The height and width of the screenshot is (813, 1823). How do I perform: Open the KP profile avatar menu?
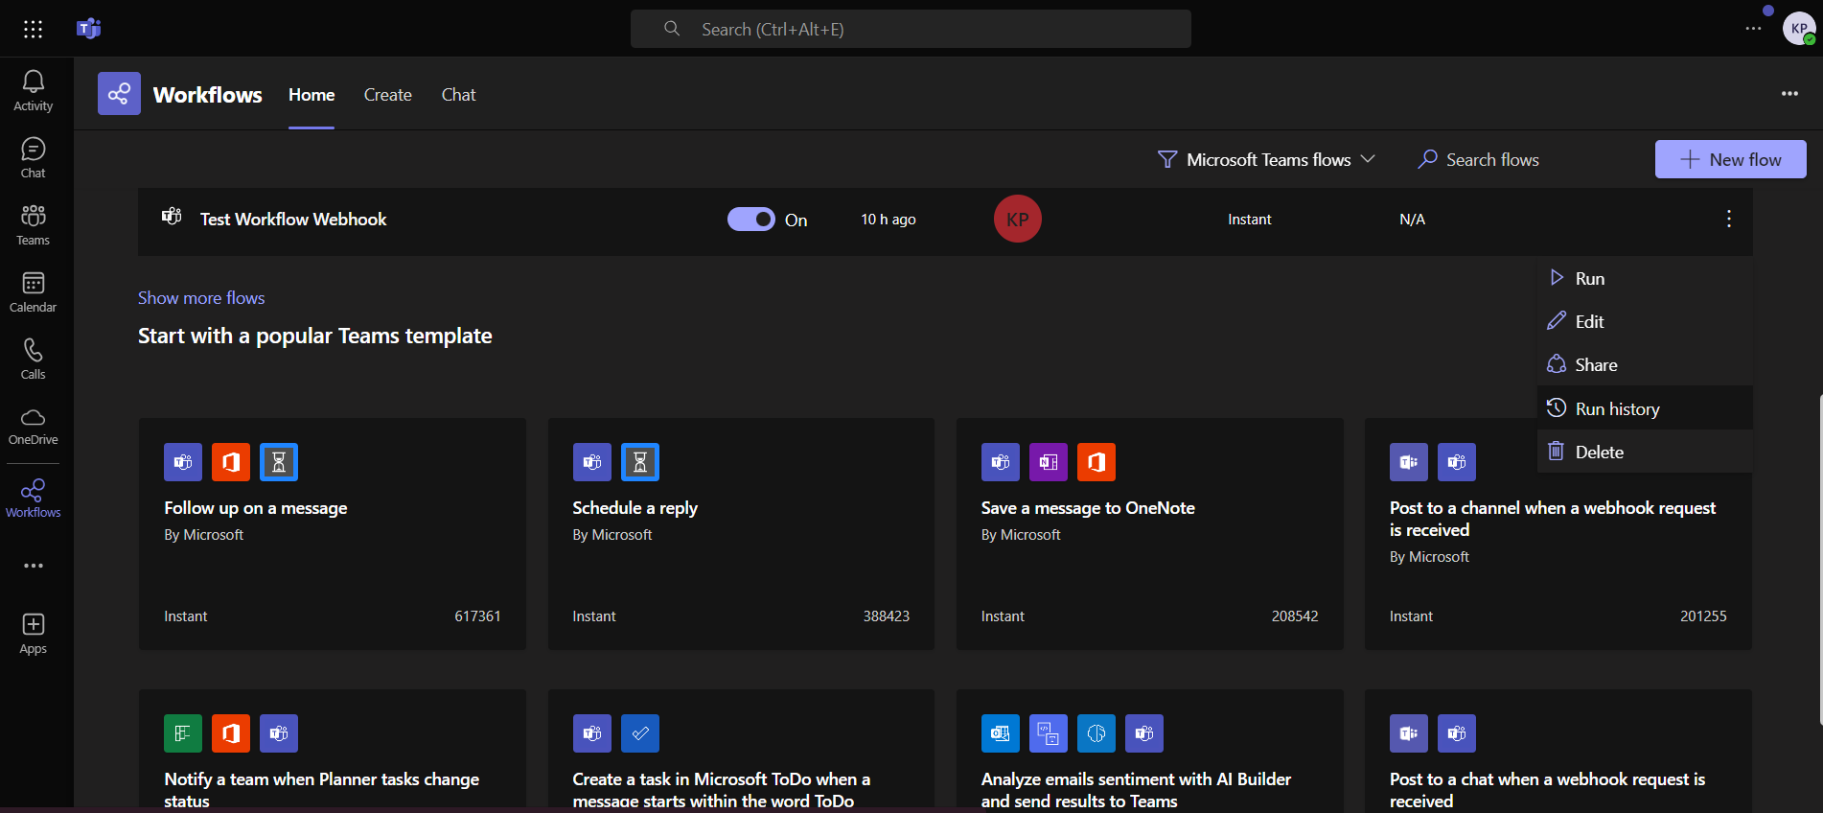(1799, 29)
